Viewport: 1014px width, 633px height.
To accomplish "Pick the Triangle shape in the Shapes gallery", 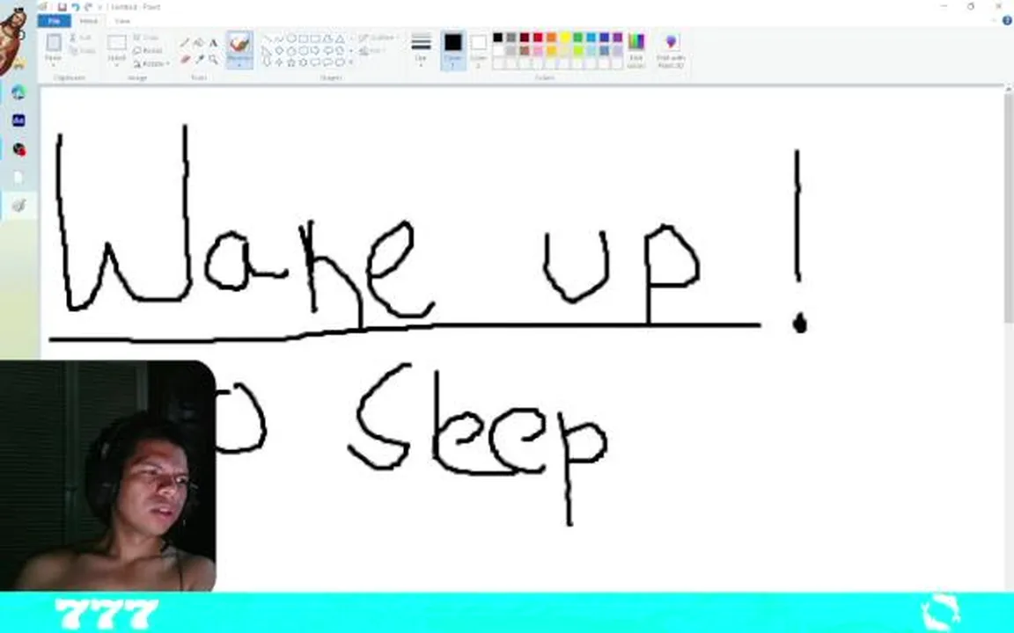I will point(340,39).
